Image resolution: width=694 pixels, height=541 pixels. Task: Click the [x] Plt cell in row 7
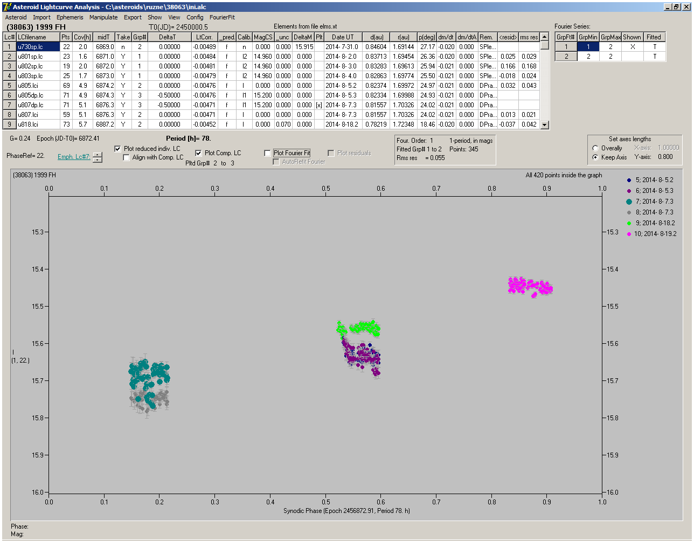[319, 105]
